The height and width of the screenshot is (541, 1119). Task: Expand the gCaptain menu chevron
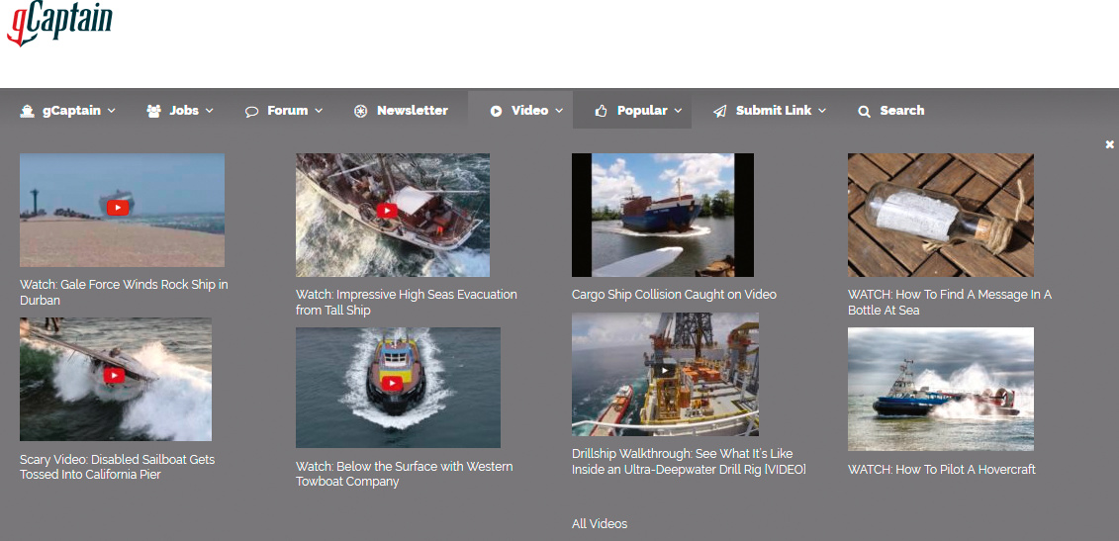112,111
